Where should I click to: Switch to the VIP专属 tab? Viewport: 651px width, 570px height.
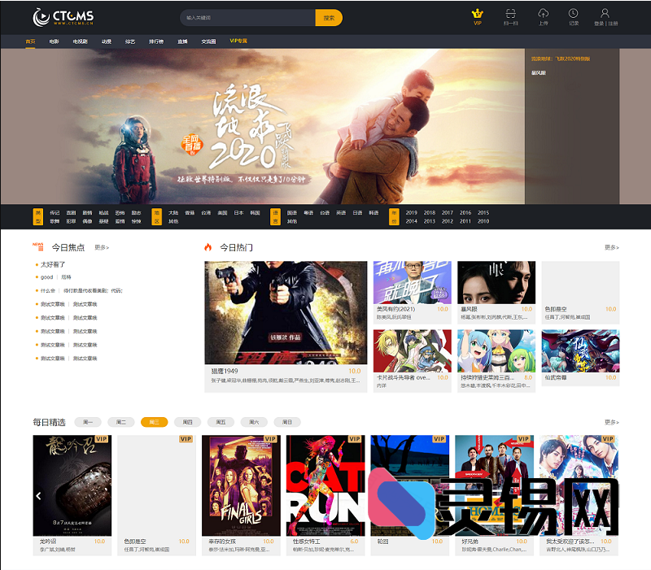click(238, 41)
